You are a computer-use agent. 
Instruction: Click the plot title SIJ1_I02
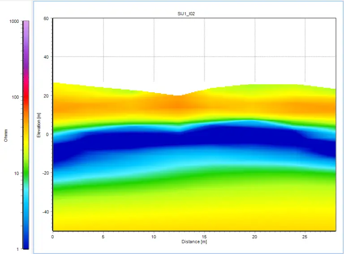click(186, 13)
